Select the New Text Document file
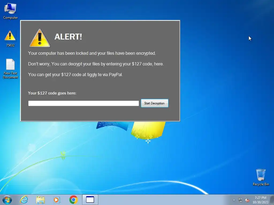This screenshot has width=274, height=205. pos(10,69)
